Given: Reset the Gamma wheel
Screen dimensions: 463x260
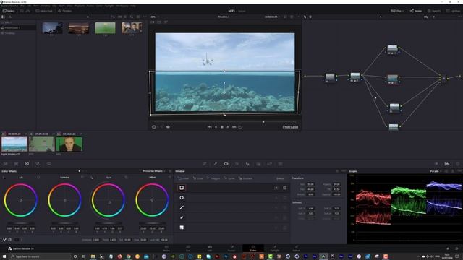Looking at the screenshot, I should pos(82,178).
